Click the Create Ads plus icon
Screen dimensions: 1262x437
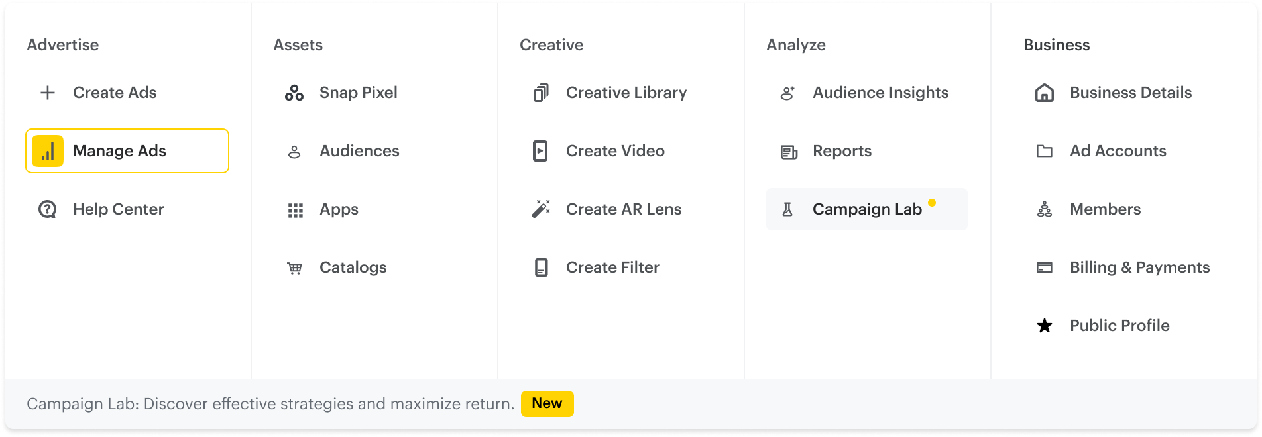pyautogui.click(x=48, y=93)
